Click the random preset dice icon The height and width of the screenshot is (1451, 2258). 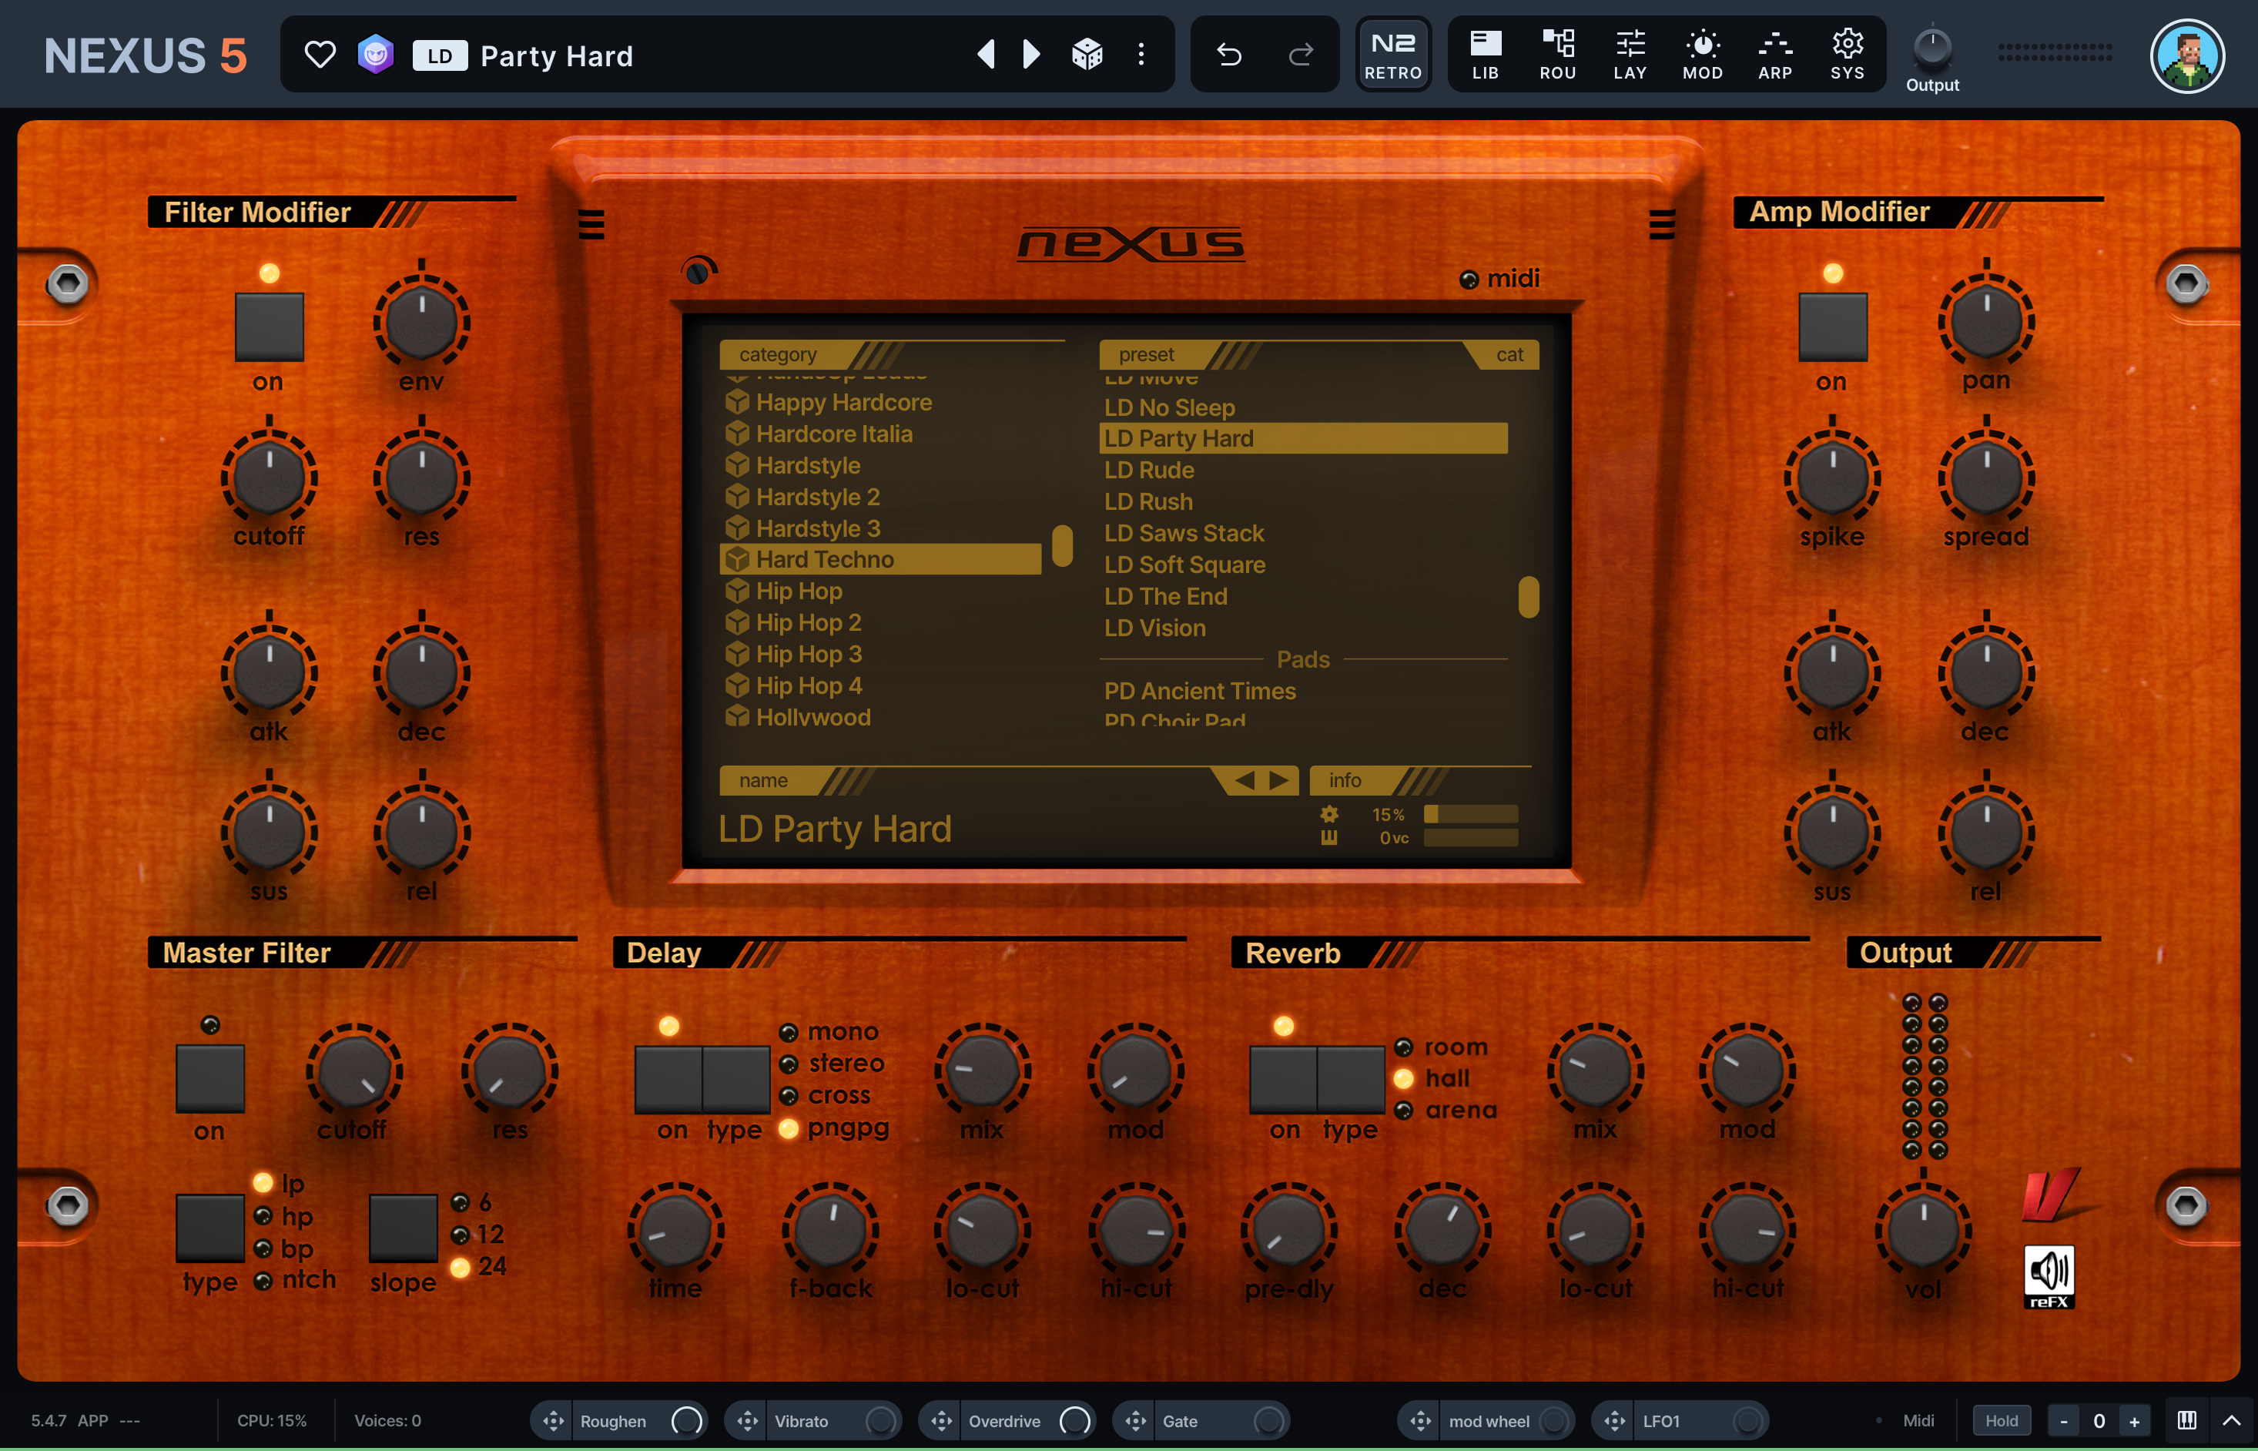pyautogui.click(x=1087, y=55)
